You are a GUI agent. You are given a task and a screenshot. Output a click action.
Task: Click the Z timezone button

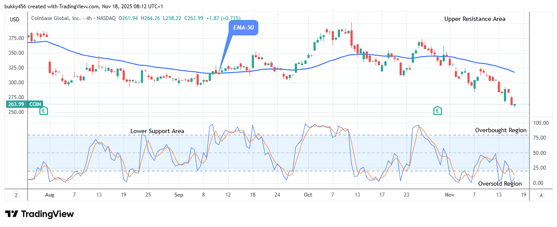(16, 195)
